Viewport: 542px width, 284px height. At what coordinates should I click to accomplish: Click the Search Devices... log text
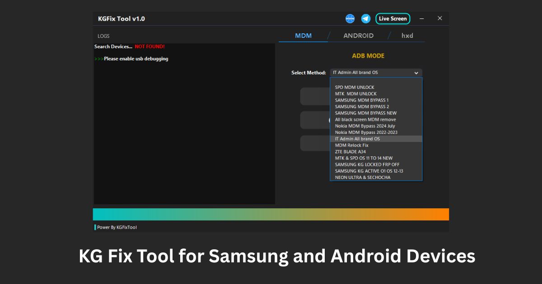[113, 46]
